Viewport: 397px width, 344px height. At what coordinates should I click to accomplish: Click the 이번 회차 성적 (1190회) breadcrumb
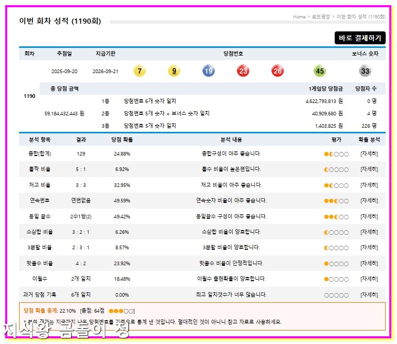(x=361, y=16)
